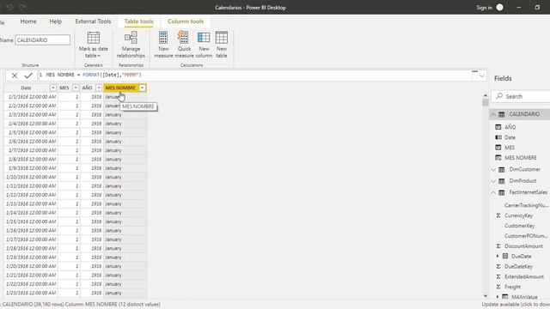Click the 1/5/1916 12:00:00 AM date cell
The height and width of the screenshot is (309, 550).
[31, 132]
